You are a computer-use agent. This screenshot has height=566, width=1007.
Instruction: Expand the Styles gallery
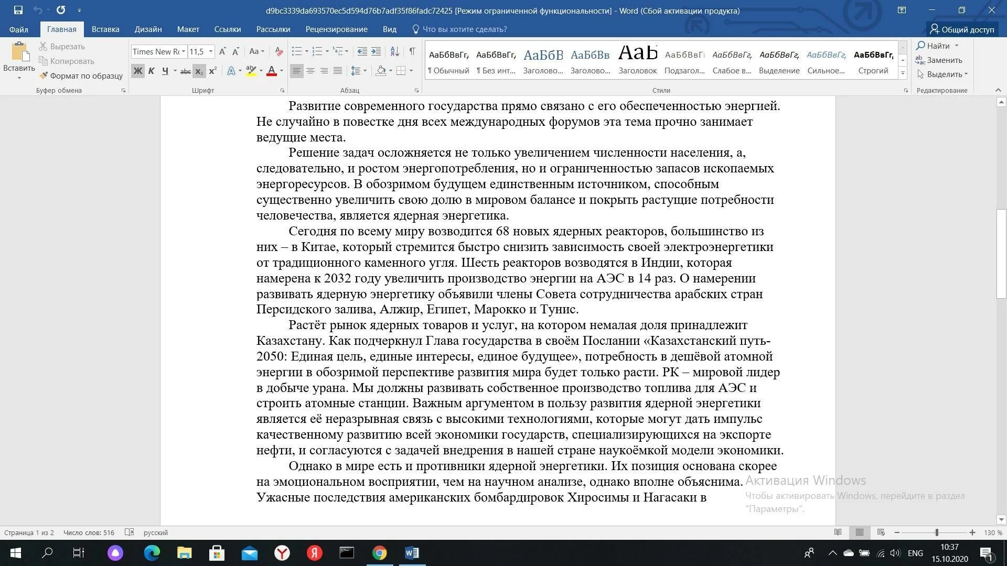click(903, 73)
